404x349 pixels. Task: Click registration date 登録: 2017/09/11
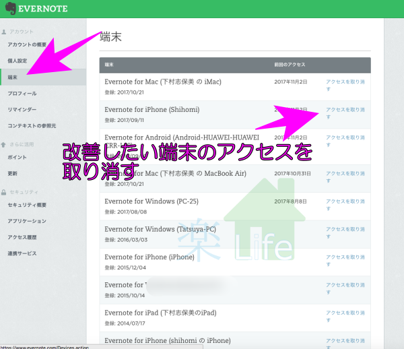pos(124,120)
